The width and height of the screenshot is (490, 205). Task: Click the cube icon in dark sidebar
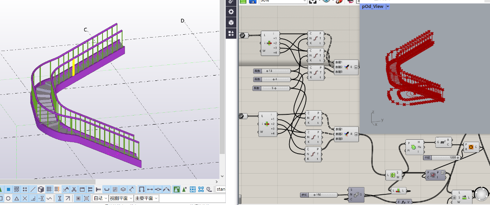(x=231, y=22)
